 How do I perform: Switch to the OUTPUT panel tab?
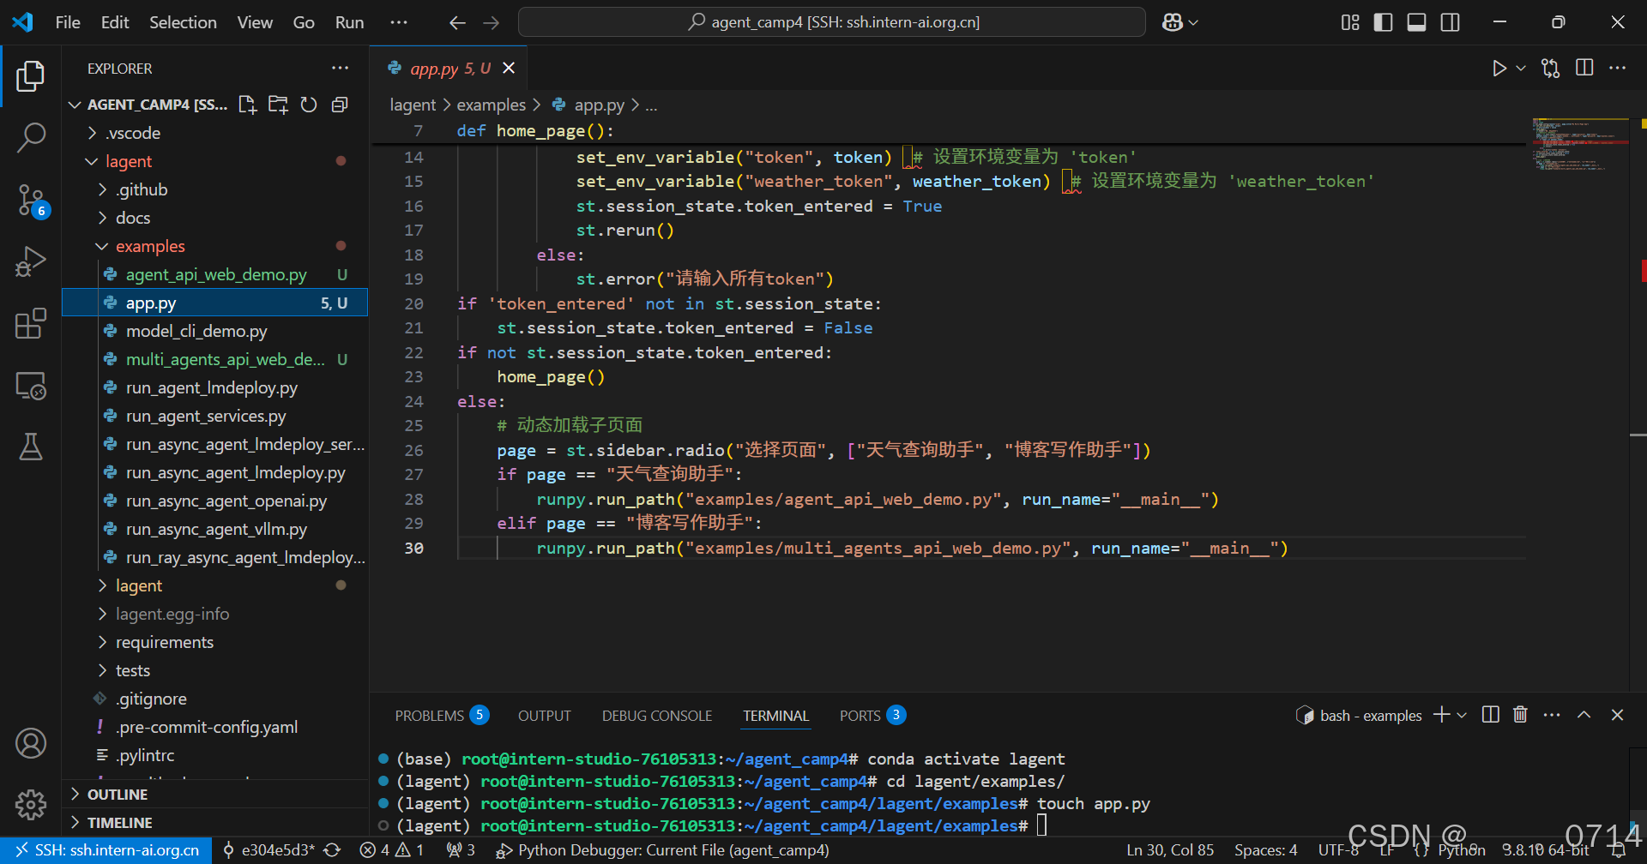[x=544, y=716]
